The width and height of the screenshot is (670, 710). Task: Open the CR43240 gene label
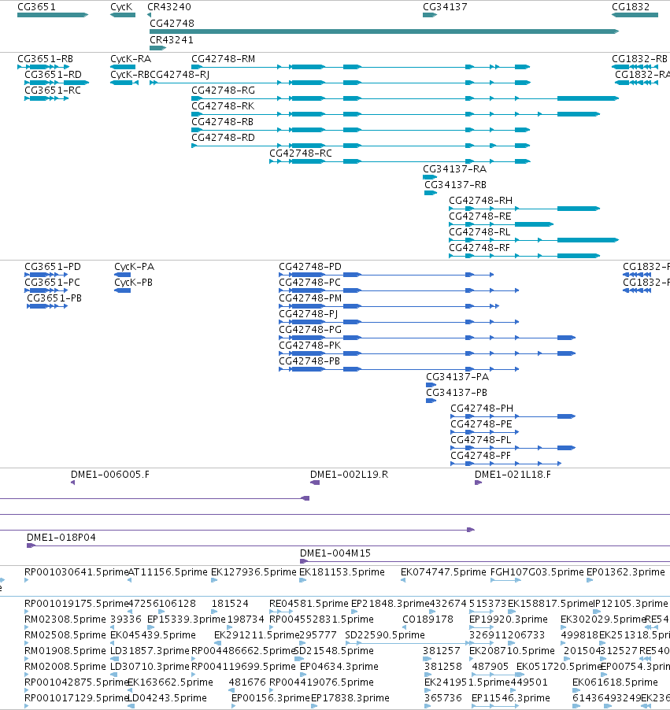point(169,7)
